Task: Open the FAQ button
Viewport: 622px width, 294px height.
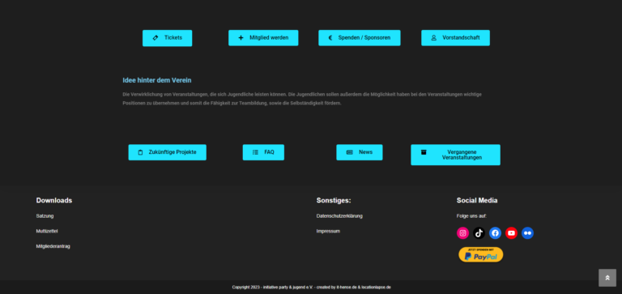Action: tap(263, 152)
